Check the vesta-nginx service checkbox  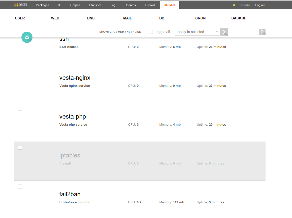[20, 70]
